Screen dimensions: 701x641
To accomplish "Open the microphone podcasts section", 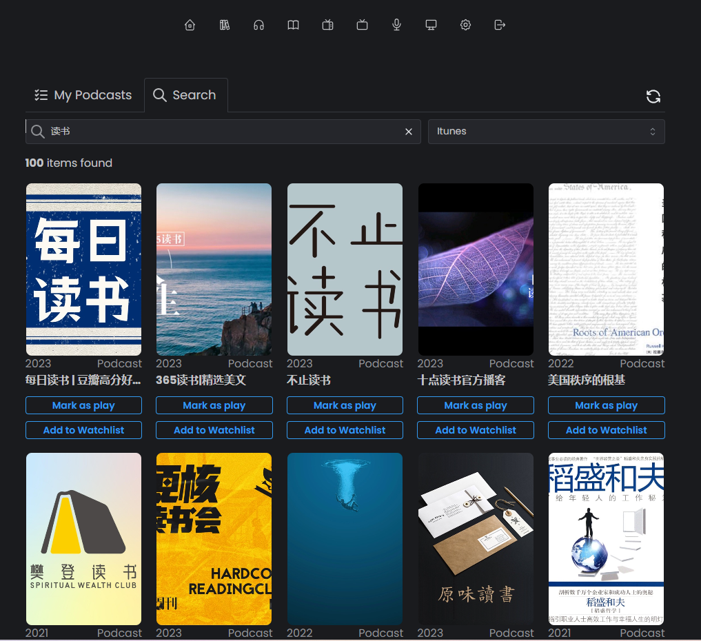I will click(397, 25).
